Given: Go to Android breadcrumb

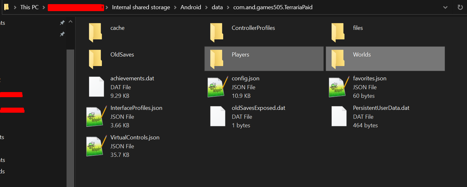Looking at the screenshot, I should pos(191,7).
